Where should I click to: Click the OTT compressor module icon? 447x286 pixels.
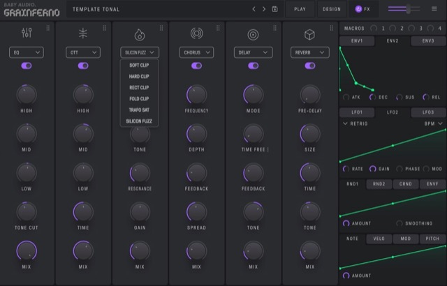click(83, 33)
